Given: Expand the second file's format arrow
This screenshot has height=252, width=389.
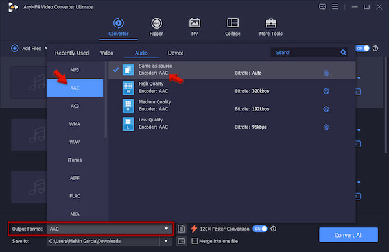Looking at the screenshot, I should (x=359, y=131).
